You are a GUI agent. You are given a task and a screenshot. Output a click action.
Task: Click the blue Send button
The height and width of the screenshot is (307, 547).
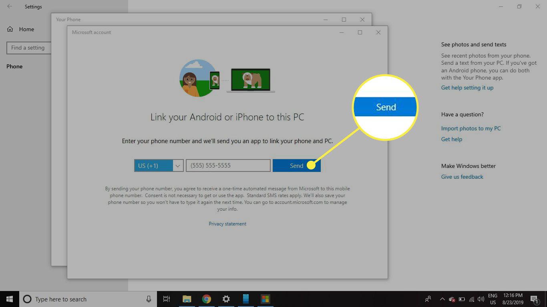click(x=296, y=165)
